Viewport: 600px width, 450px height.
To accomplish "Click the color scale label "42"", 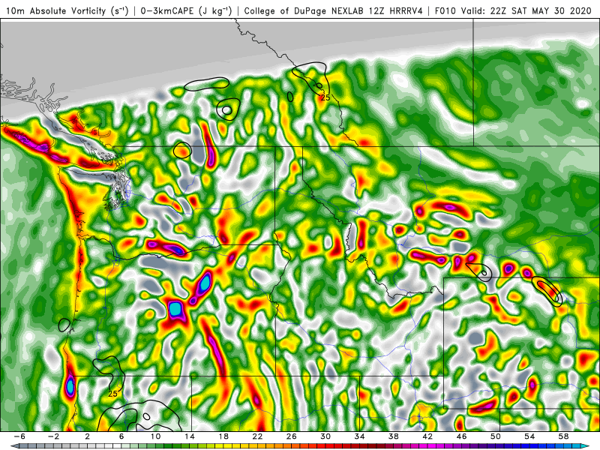I will click(427, 436).
